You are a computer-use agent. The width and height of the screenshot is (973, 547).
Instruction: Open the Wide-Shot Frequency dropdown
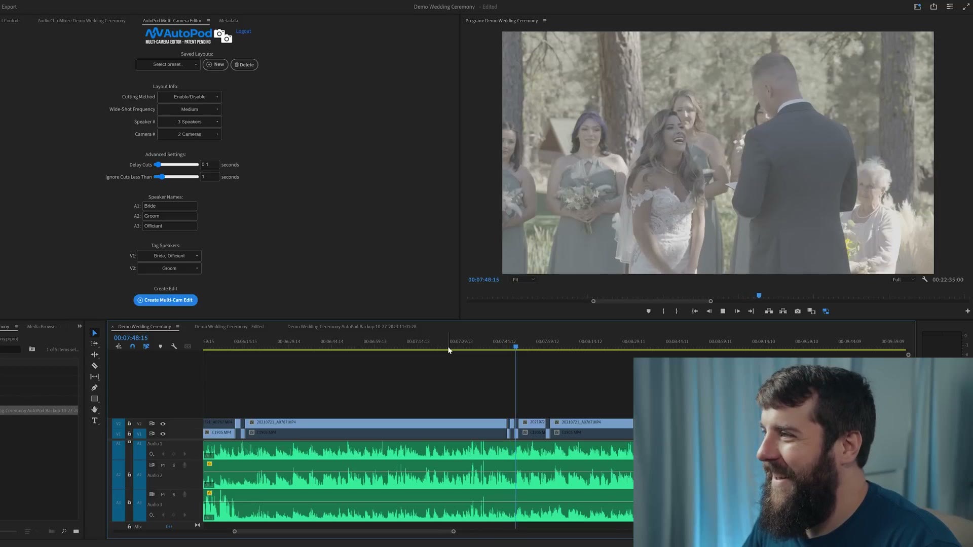coord(190,109)
